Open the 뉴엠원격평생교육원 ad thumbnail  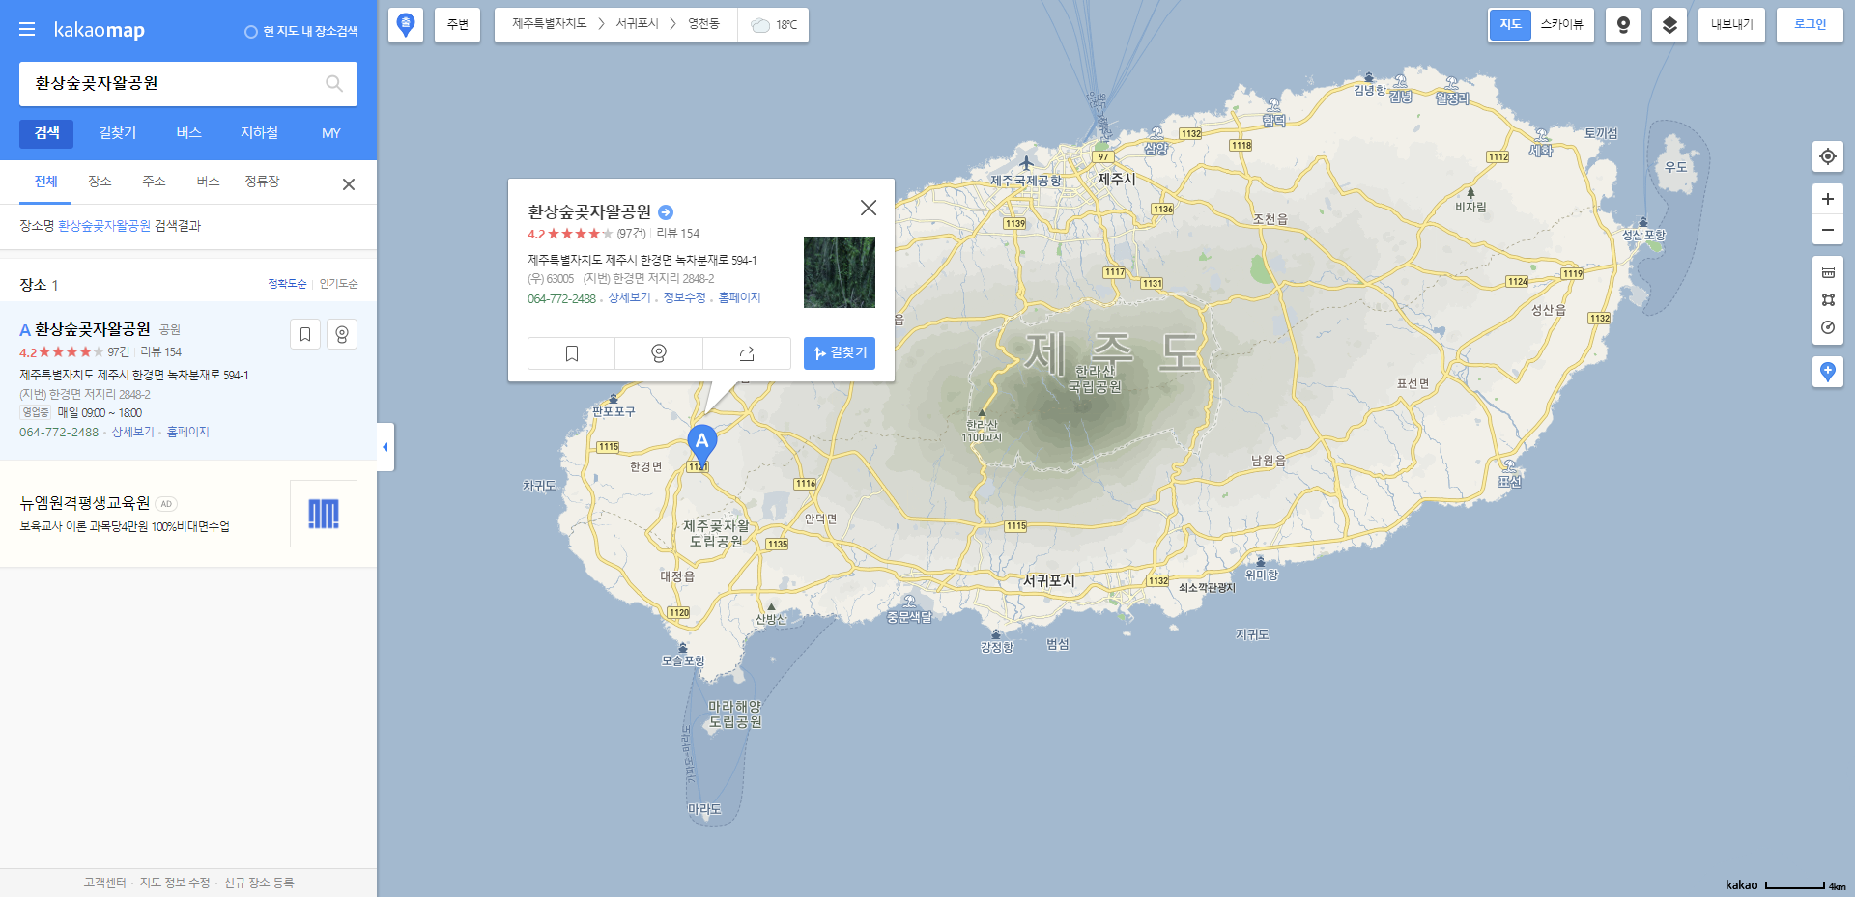324,514
